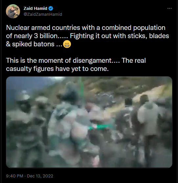This screenshot has width=178, height=183.
Task: Click the "The real" text ending line four
Action: click(134, 60)
